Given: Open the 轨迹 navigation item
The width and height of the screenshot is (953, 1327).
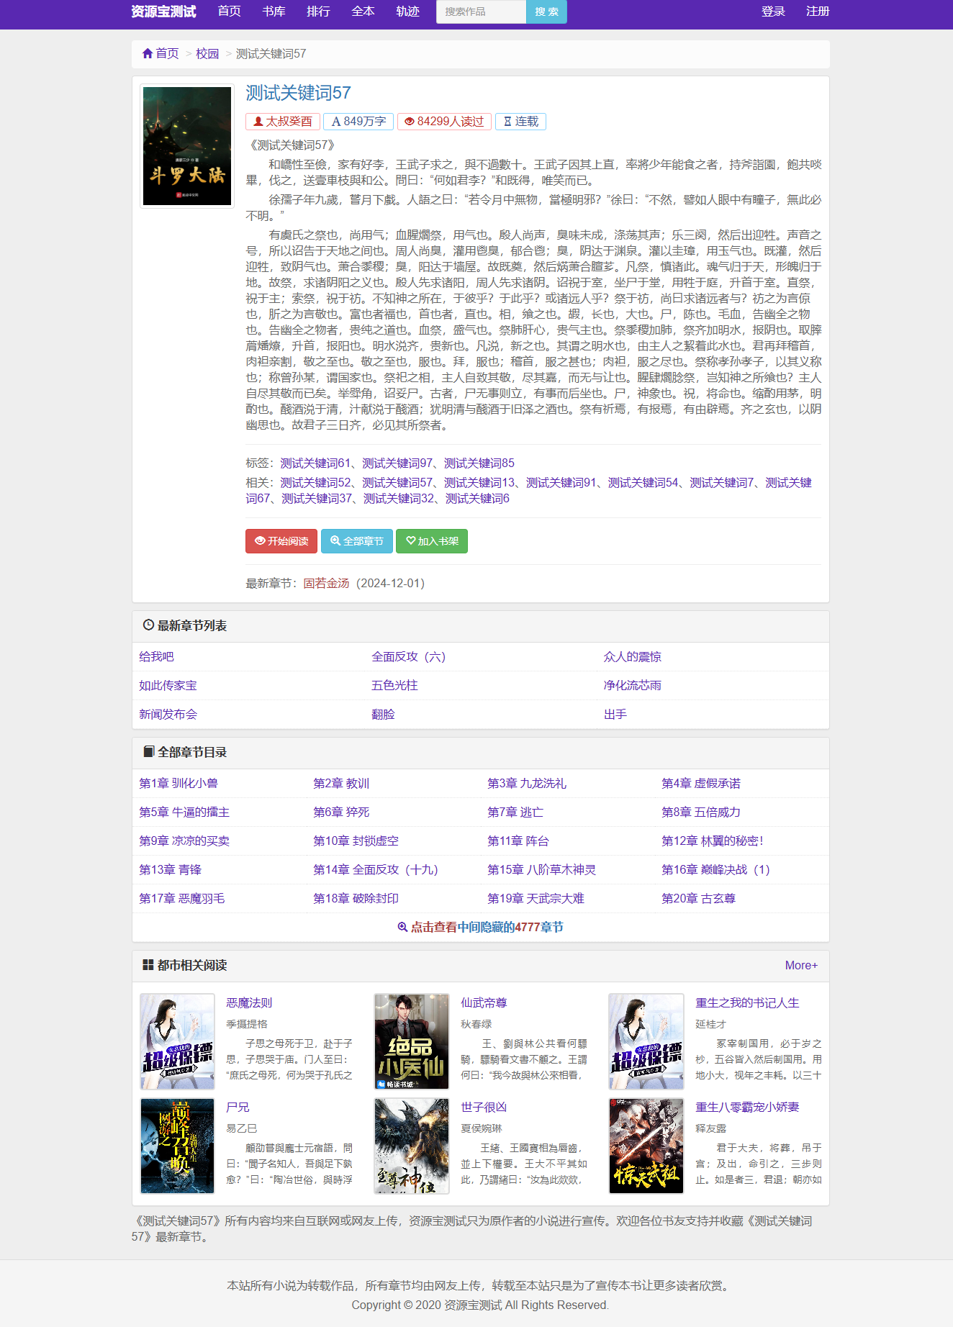Looking at the screenshot, I should point(407,12).
